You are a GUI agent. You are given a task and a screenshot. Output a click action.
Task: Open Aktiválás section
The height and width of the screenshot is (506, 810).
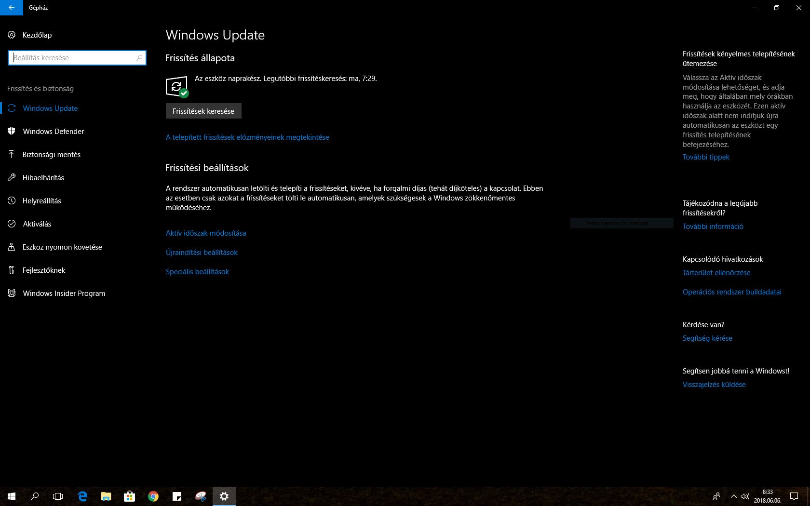pyautogui.click(x=37, y=224)
